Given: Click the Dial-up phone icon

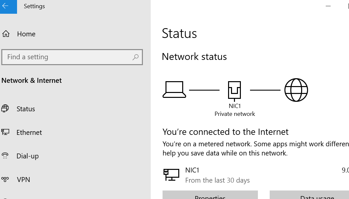Looking at the screenshot, I should point(5,156).
